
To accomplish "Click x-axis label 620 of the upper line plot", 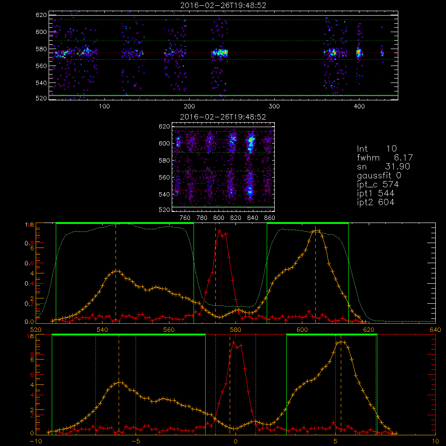I will click(369, 330).
